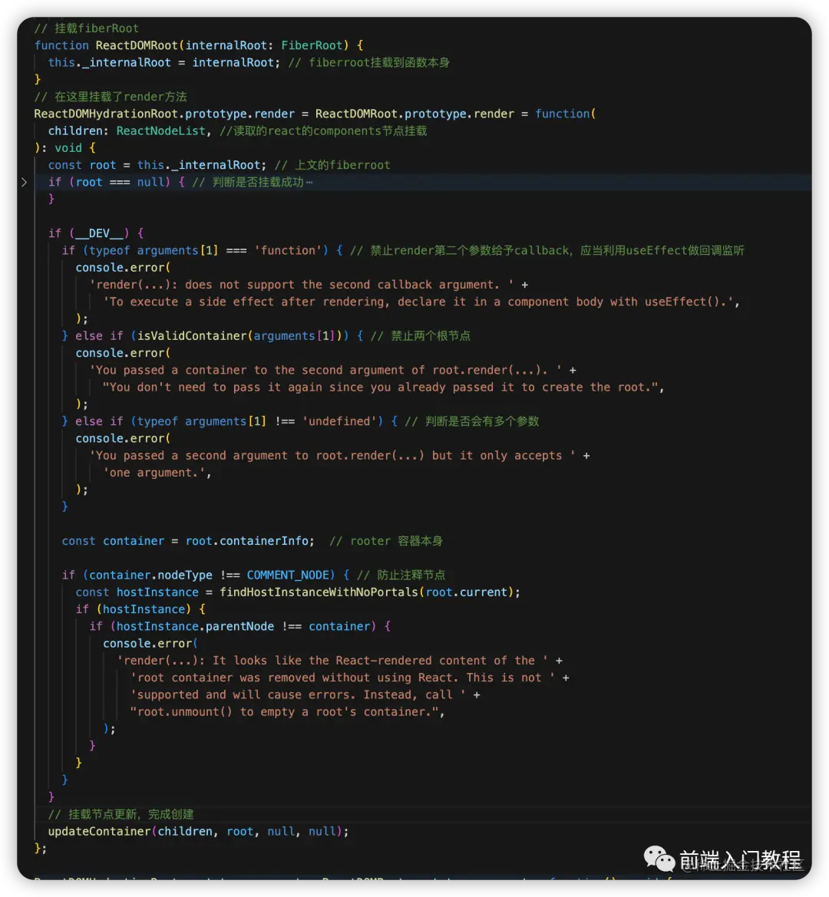
Task: Click "updateContainer(children, root, null, null);" call
Action: click(199, 831)
